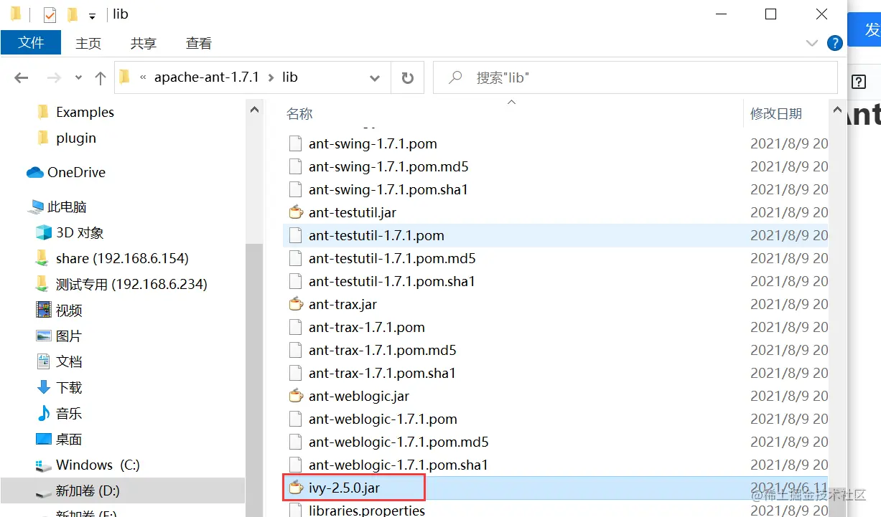The width and height of the screenshot is (881, 517).
Task: Click the ant-trax.jar file icon
Action: [x=295, y=304]
